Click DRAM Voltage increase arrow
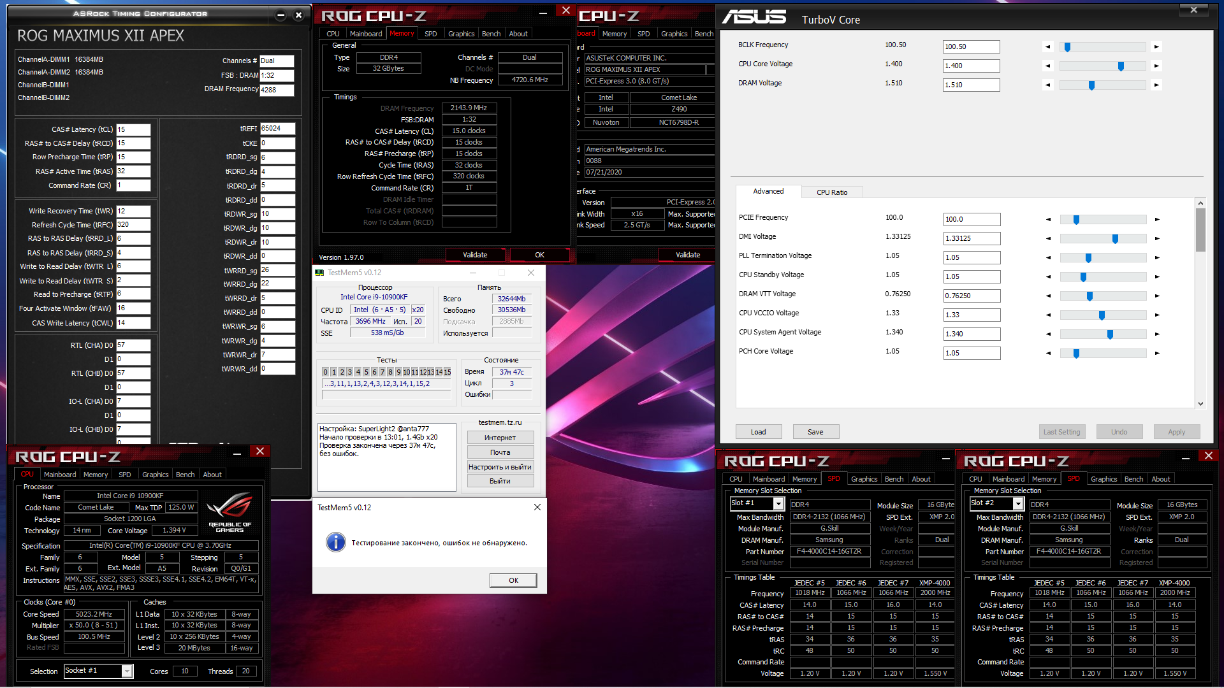 (x=1156, y=85)
